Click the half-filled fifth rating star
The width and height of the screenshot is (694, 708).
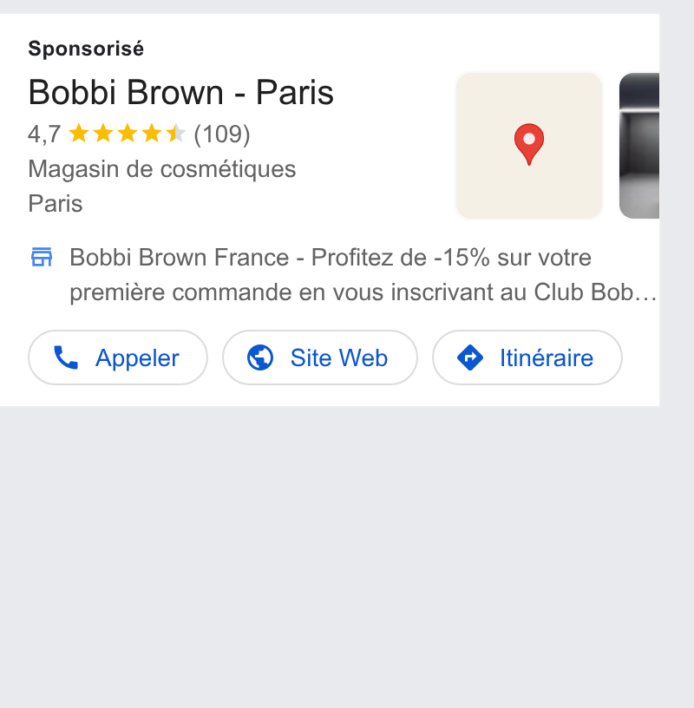pyautogui.click(x=175, y=134)
